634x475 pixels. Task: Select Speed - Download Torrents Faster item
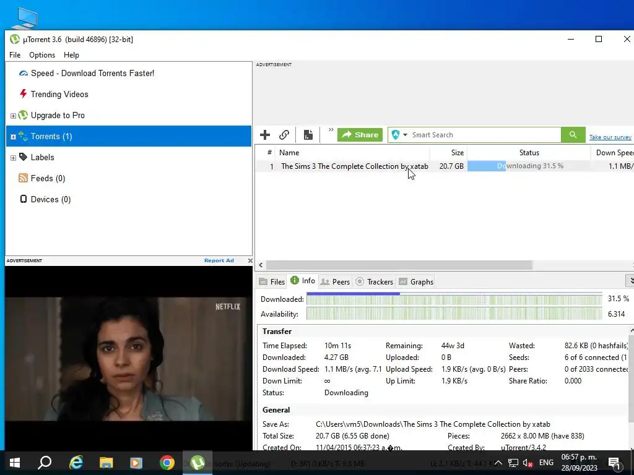pos(93,73)
